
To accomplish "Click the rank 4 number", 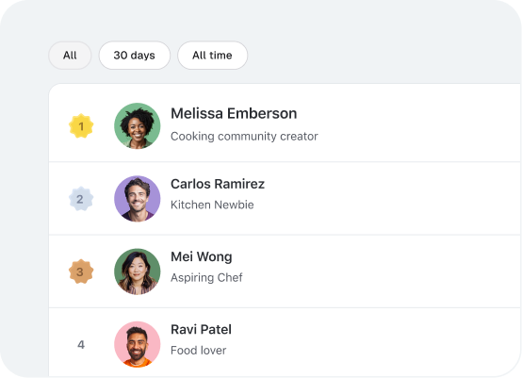I will [x=81, y=344].
